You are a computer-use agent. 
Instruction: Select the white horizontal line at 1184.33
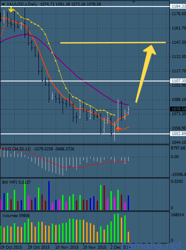(x=85, y=6)
